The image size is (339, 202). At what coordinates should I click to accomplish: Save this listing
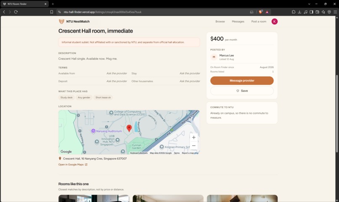(x=242, y=91)
